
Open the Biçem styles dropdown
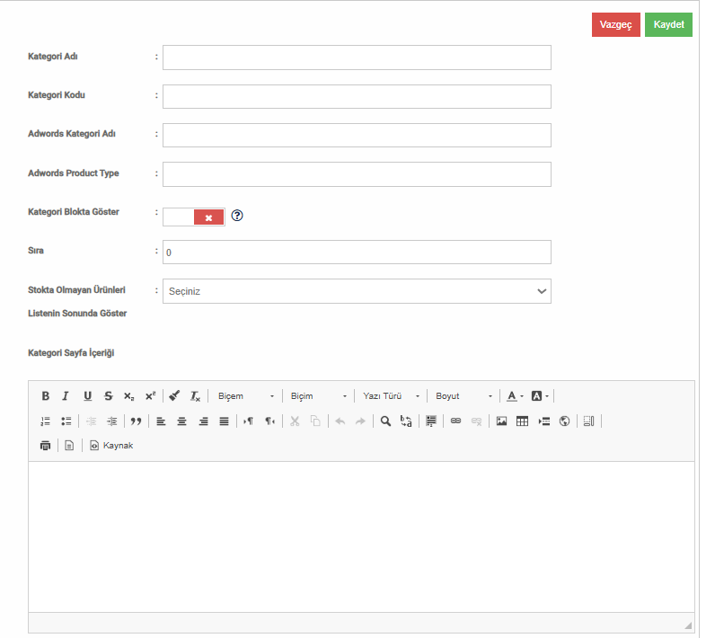(x=246, y=396)
